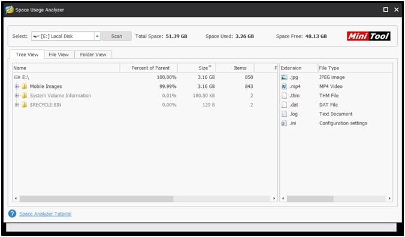Image resolution: width=405 pixels, height=237 pixels.
Task: Click the 129 B size value
Action: (x=208, y=105)
